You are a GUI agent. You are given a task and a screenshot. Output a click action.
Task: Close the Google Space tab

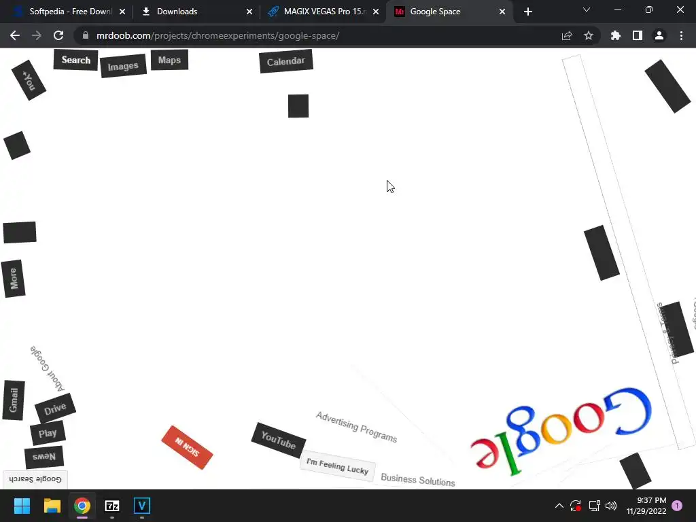coord(502,12)
